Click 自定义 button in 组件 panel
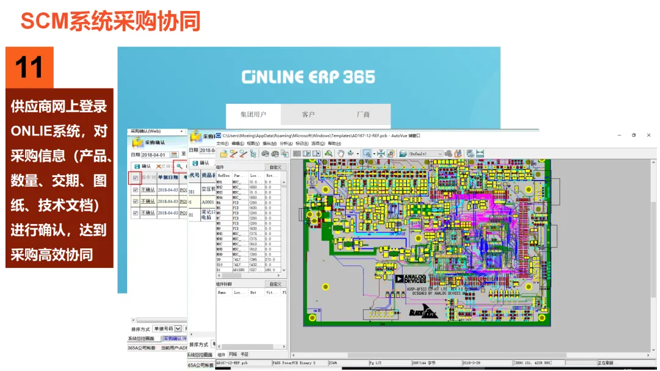 pos(275,167)
